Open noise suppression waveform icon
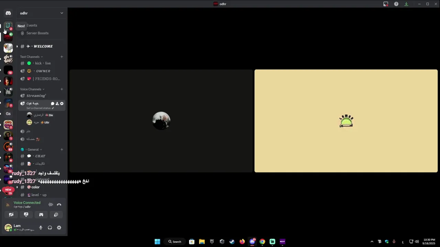 51,204
